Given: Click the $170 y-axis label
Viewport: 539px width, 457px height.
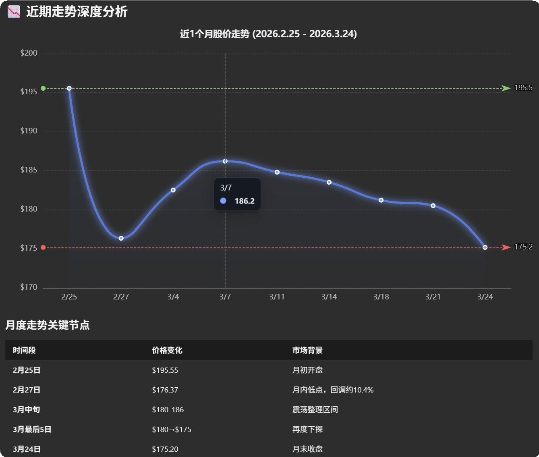Looking at the screenshot, I should pos(29,287).
